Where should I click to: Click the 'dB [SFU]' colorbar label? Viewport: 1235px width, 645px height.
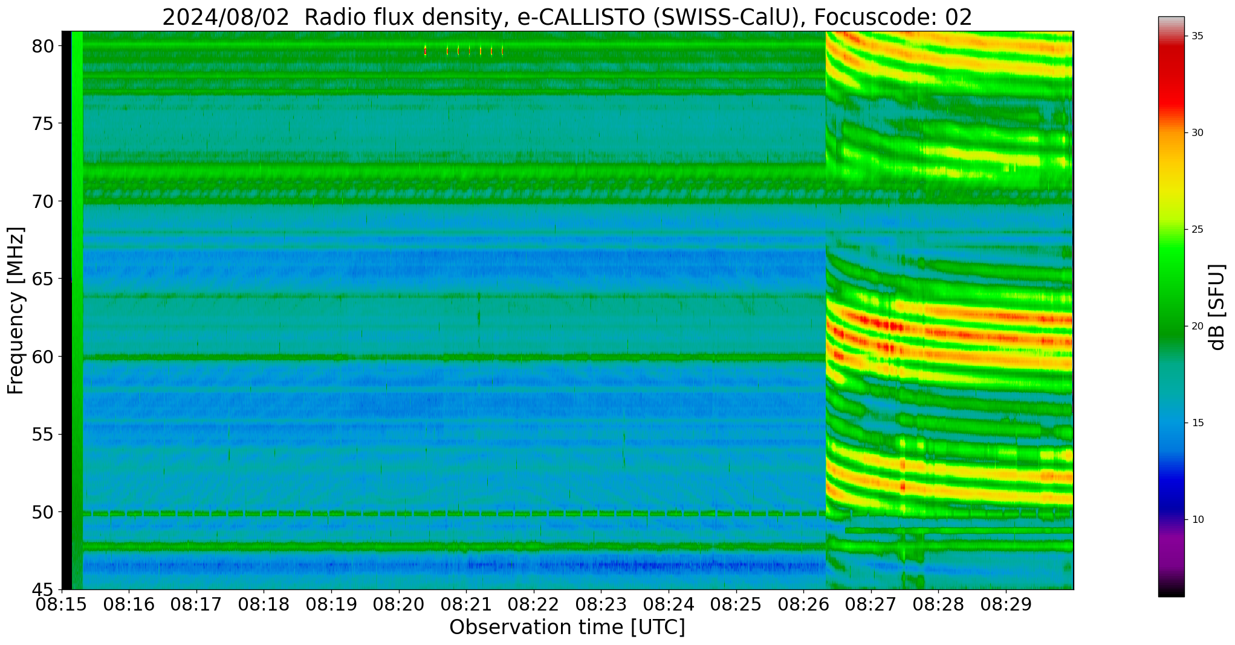coord(1217,307)
